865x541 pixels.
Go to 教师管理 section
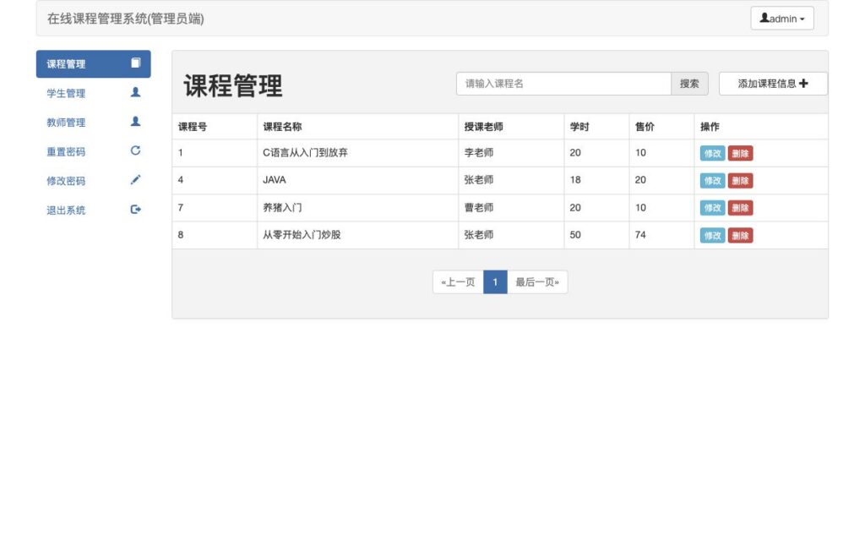[93, 123]
